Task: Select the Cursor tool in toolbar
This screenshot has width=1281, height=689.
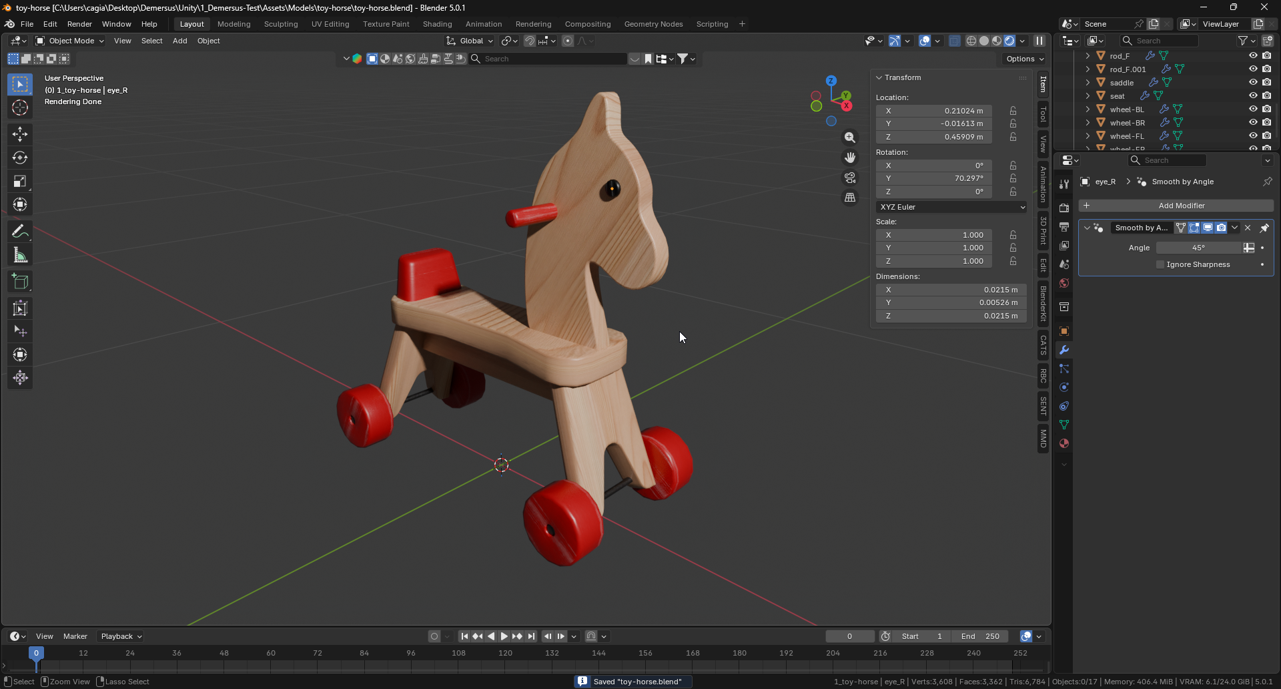Action: [x=20, y=107]
